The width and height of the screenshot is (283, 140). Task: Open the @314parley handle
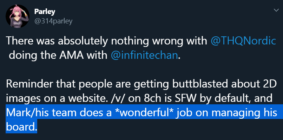pyautogui.click(x=53, y=21)
